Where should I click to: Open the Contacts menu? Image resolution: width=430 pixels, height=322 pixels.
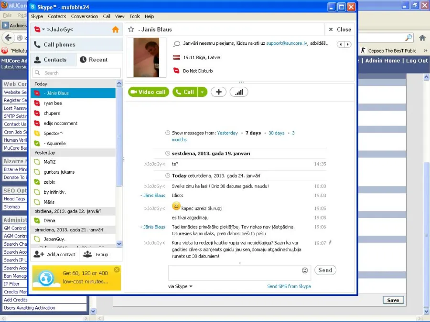click(57, 16)
